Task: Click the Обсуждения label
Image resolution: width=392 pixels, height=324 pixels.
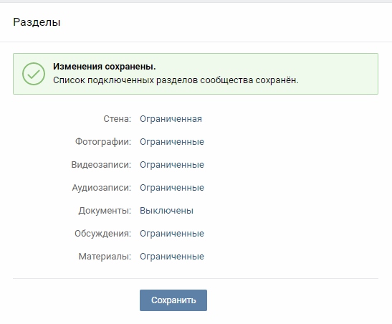Action: [x=102, y=234]
